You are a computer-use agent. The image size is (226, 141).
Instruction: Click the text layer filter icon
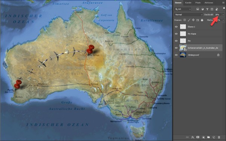[x=207, y=9]
